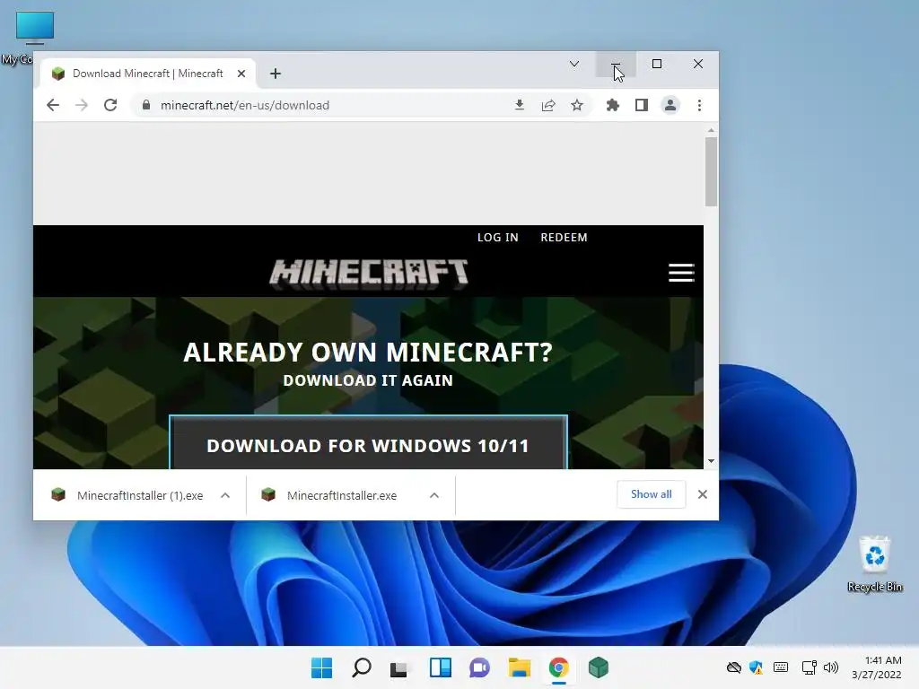Click DOWNLOAD FOR WINDOWS 10/11 button

(368, 443)
